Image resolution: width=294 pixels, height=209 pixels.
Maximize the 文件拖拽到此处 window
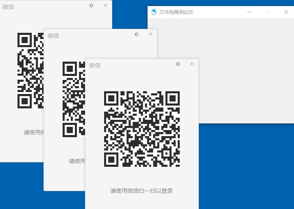click(268, 12)
